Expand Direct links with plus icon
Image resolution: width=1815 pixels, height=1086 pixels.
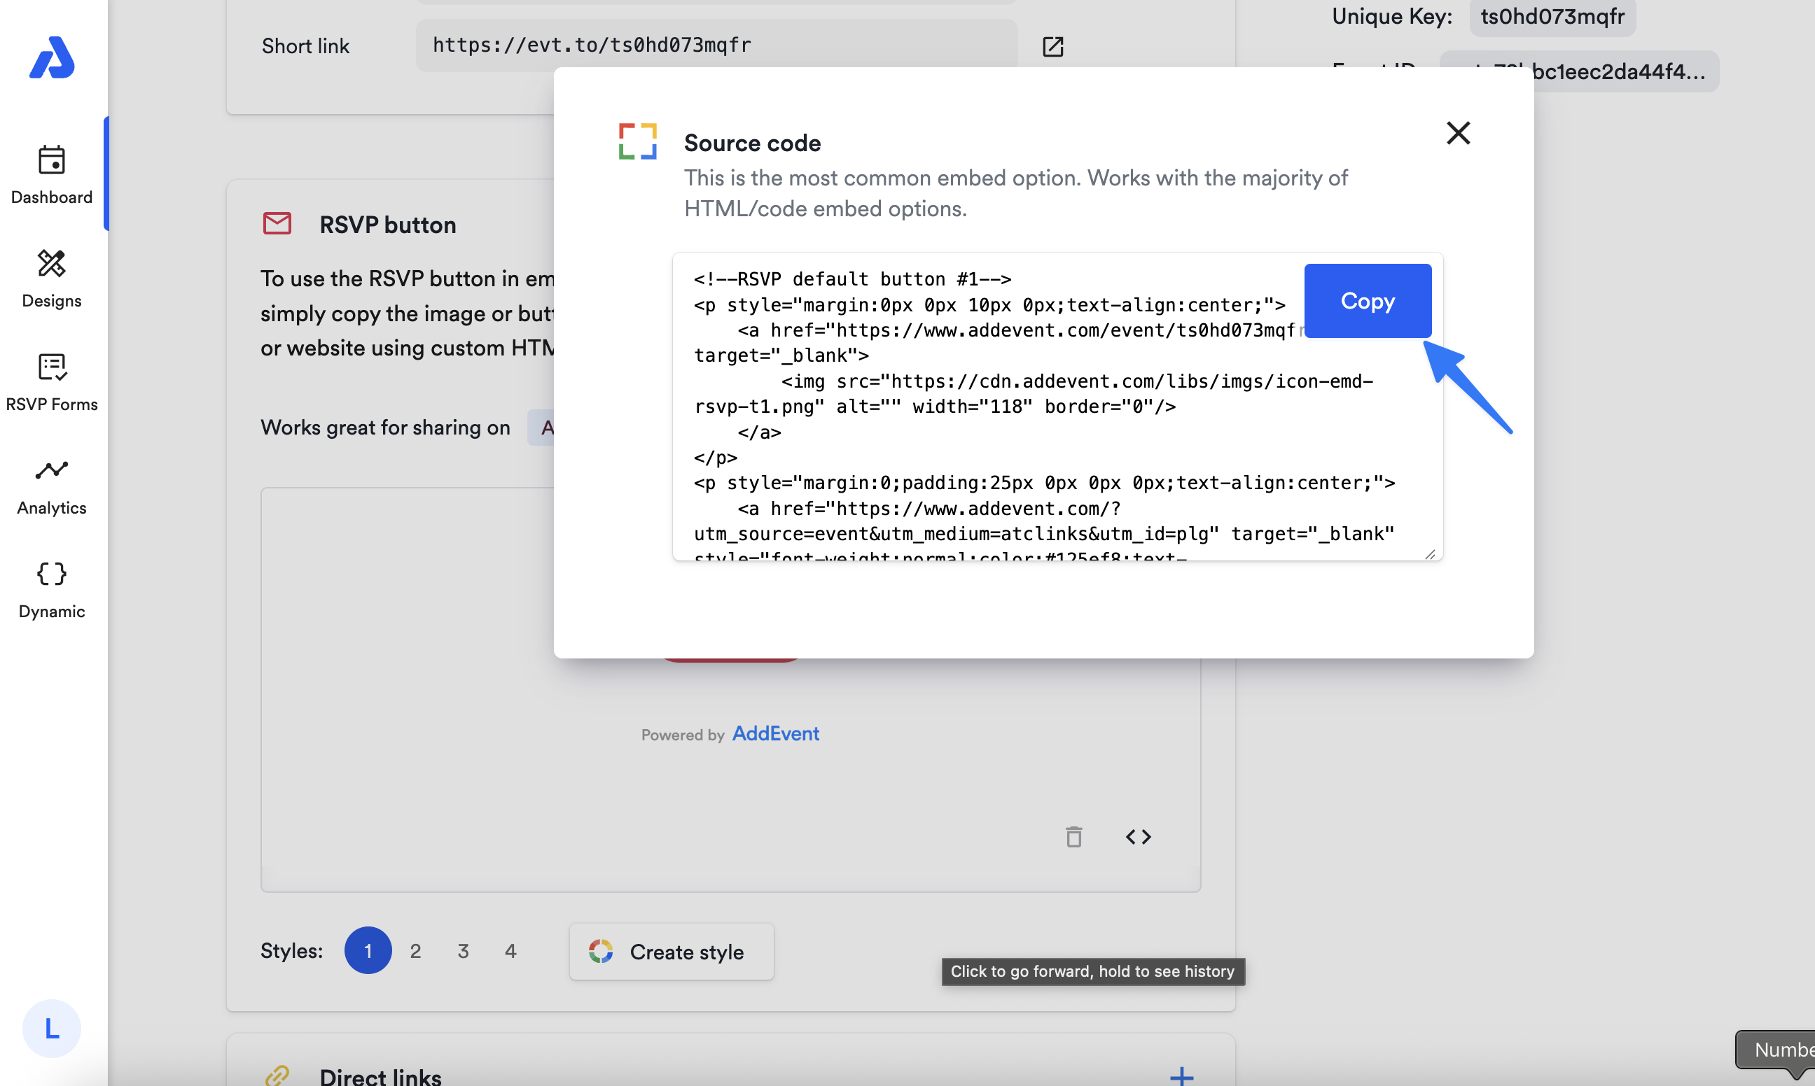(1181, 1076)
